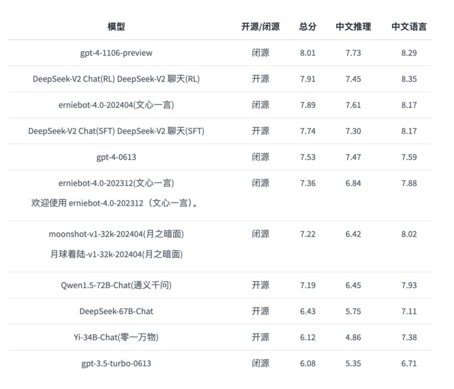This screenshot has width=454, height=389.
Task: Select Qwen1.5-72B-Chat(通义千问) model name
Action: tap(116, 285)
